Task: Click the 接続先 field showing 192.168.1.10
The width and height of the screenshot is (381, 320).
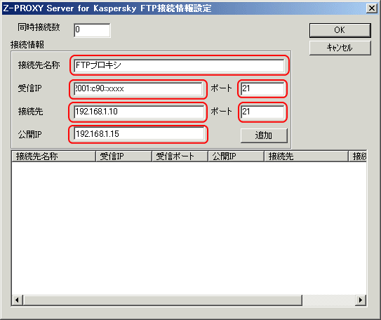Action: coord(139,112)
